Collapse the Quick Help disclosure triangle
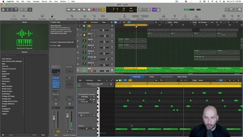 tap(51, 22)
